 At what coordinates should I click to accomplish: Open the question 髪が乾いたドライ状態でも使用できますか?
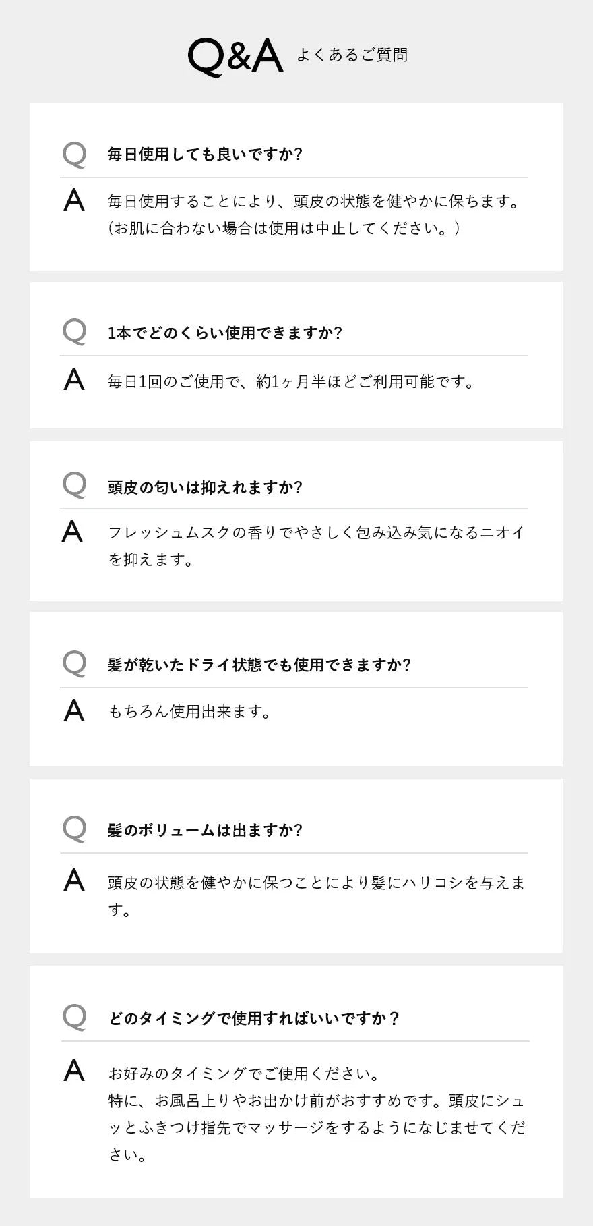(259, 665)
